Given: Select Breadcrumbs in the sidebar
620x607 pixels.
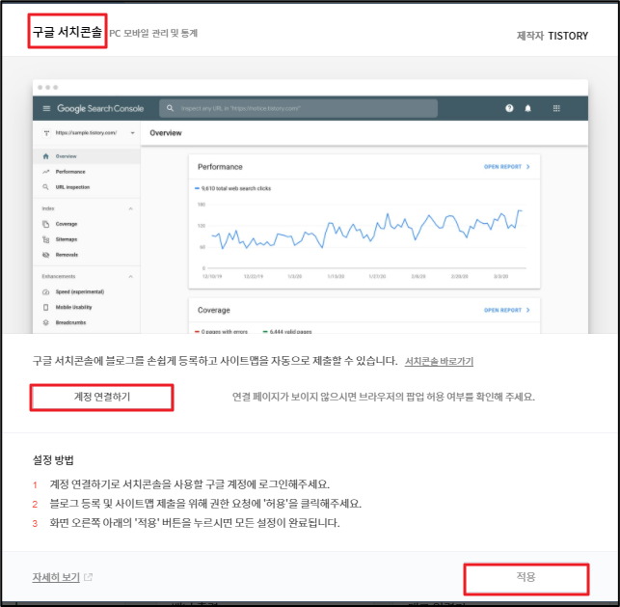Looking at the screenshot, I should [x=70, y=323].
